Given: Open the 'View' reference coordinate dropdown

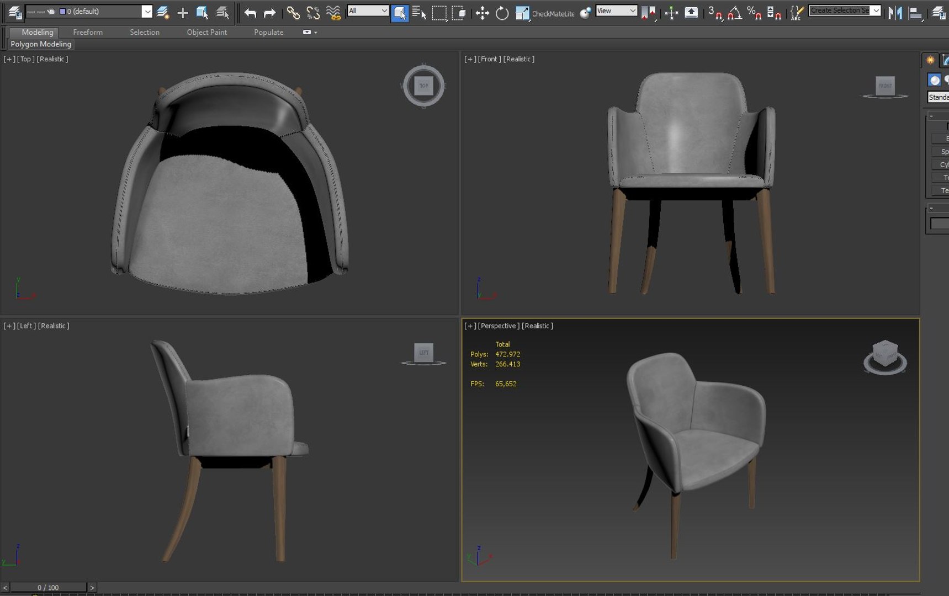Looking at the screenshot, I should (616, 10).
